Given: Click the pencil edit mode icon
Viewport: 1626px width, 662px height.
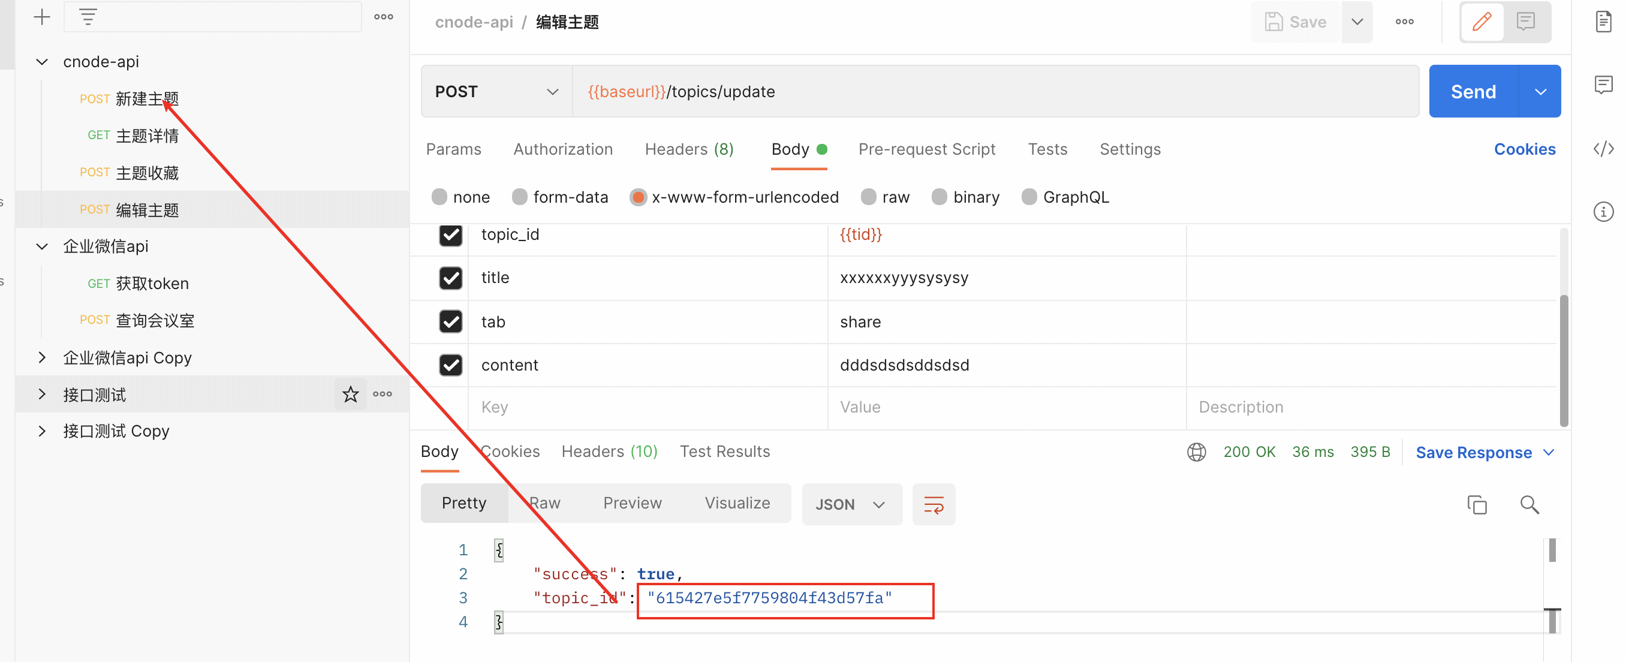Looking at the screenshot, I should tap(1482, 22).
